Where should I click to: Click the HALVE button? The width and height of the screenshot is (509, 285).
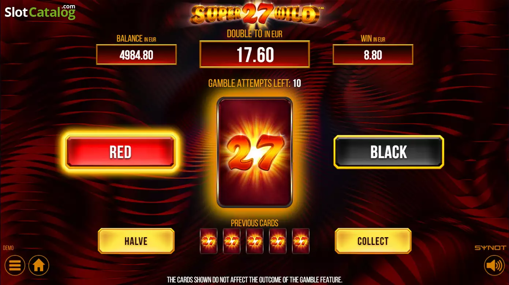tap(136, 241)
